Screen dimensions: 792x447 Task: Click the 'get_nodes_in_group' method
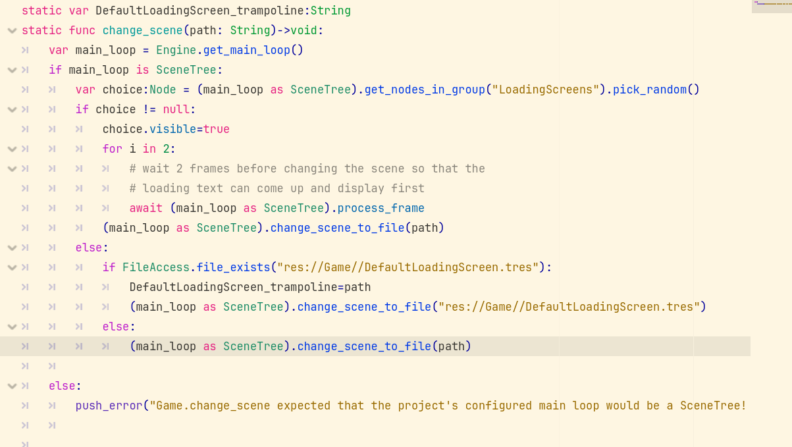425,90
